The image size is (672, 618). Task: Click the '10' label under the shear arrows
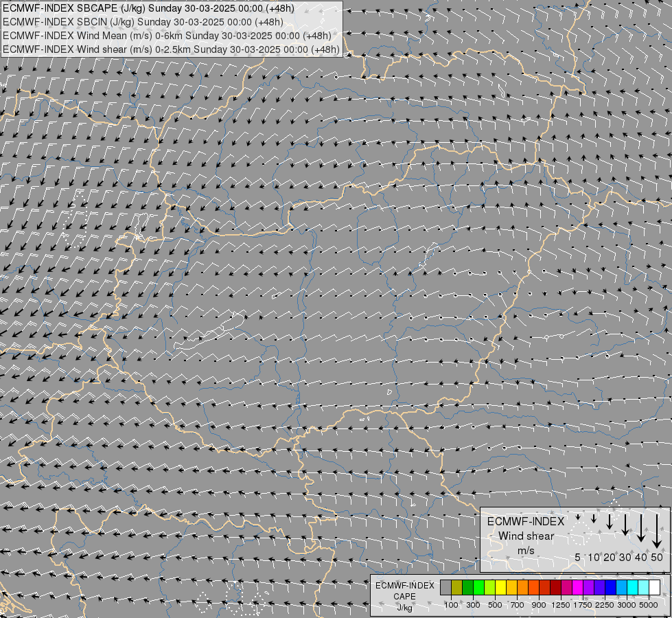[594, 557]
